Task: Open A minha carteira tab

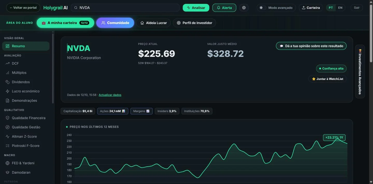Action: coord(65,23)
